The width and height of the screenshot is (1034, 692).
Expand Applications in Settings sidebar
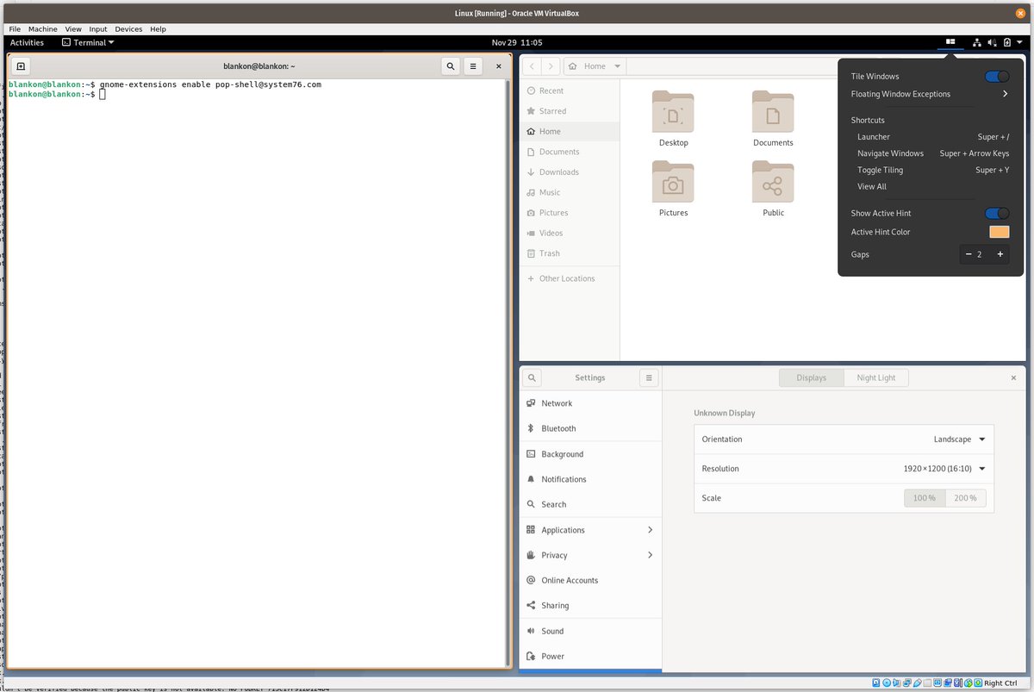(590, 530)
